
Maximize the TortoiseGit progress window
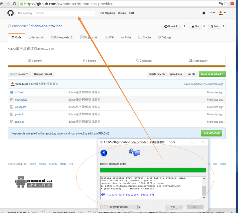[193, 142]
